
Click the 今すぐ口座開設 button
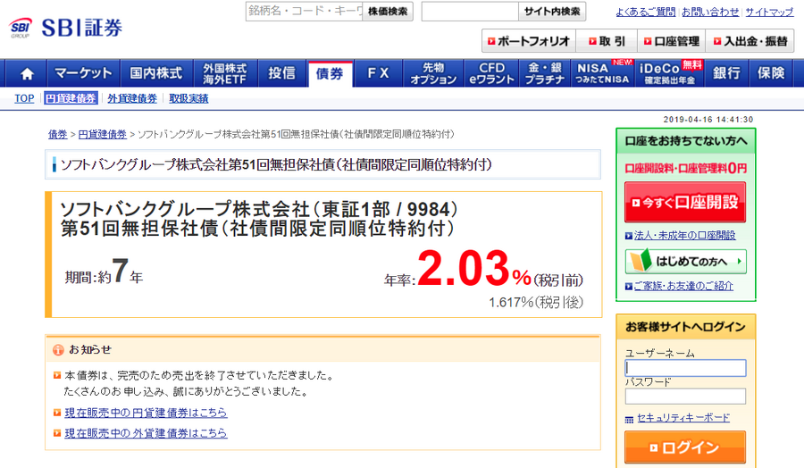click(685, 202)
